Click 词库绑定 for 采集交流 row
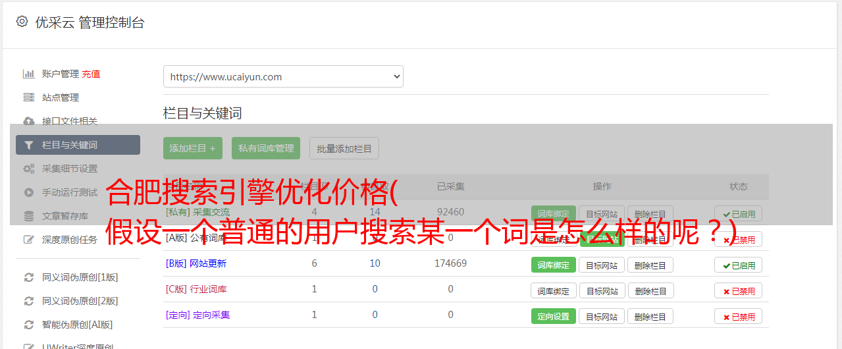The width and height of the screenshot is (842, 349). coord(553,213)
